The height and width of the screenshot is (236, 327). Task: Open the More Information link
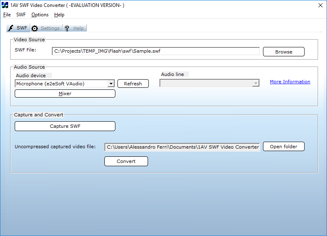tap(290, 82)
